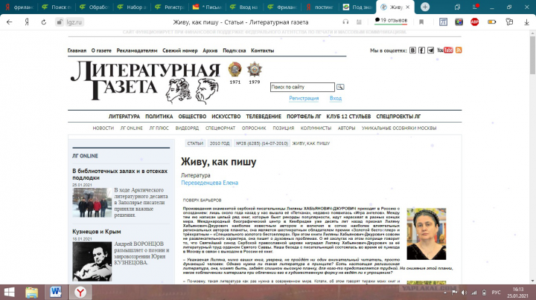The height and width of the screenshot is (300, 536).
Task: Go back with the browser arrow
Action: point(10,22)
